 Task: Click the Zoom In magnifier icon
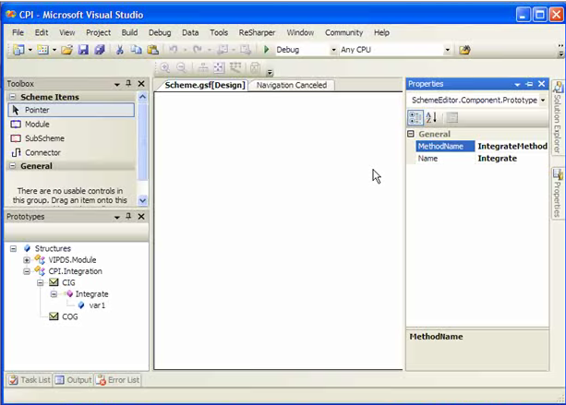pyautogui.click(x=163, y=67)
